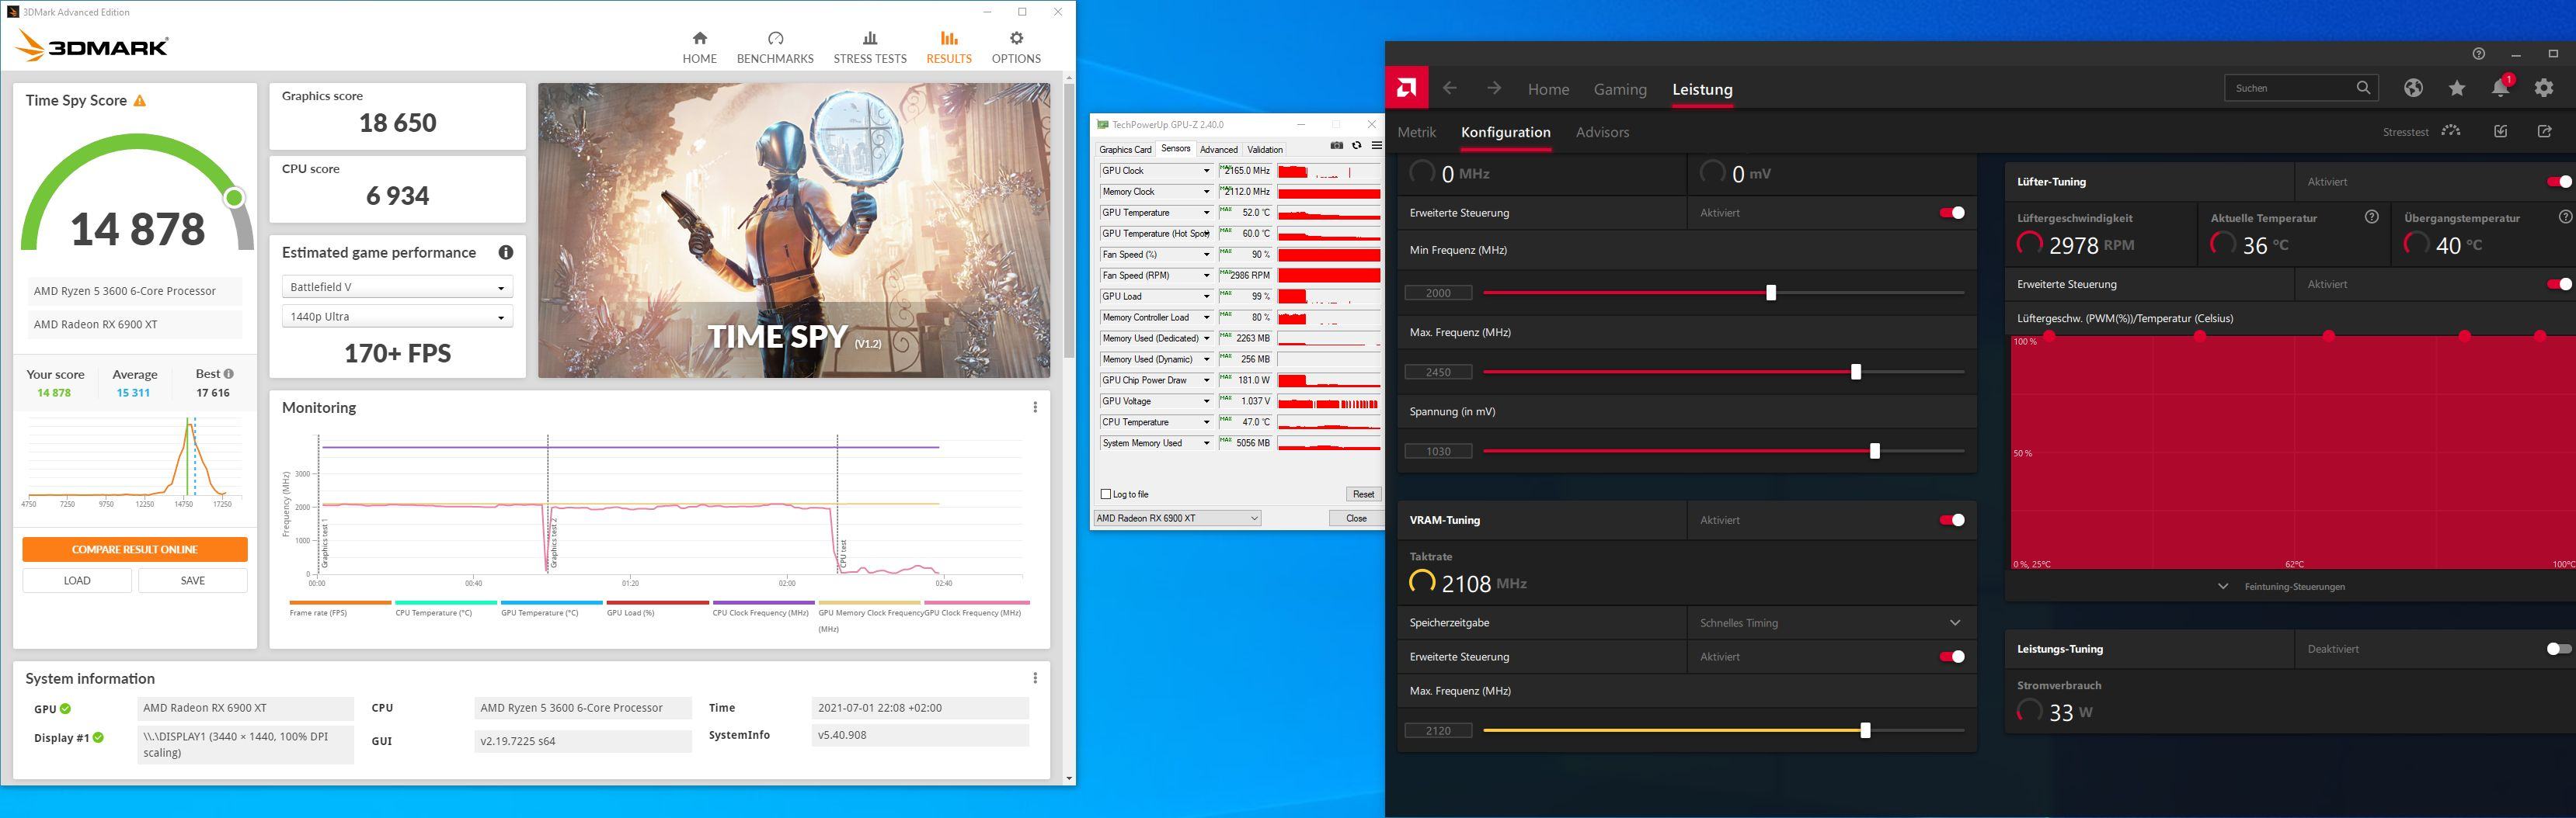
Task: Open Radeon Software settings gear
Action: [2544, 88]
